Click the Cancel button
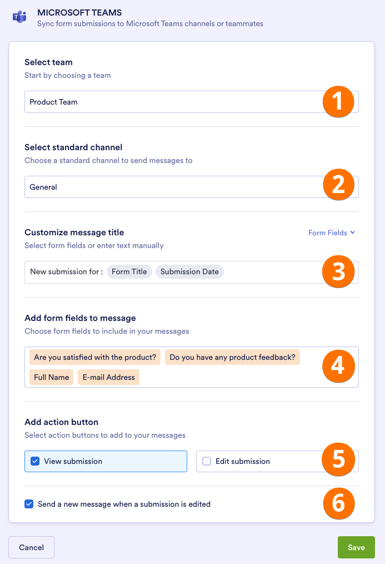This screenshot has height=564, width=385. click(x=31, y=547)
